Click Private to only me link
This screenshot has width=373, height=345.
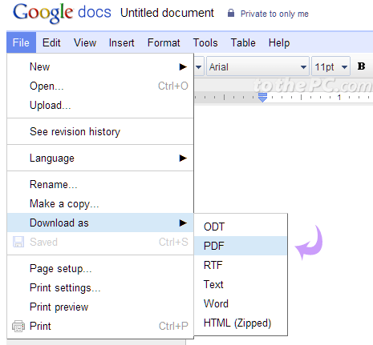pos(274,14)
